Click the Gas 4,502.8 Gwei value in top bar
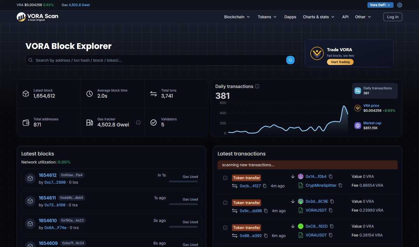The height and width of the screenshot is (247, 419). [x=79, y=5]
